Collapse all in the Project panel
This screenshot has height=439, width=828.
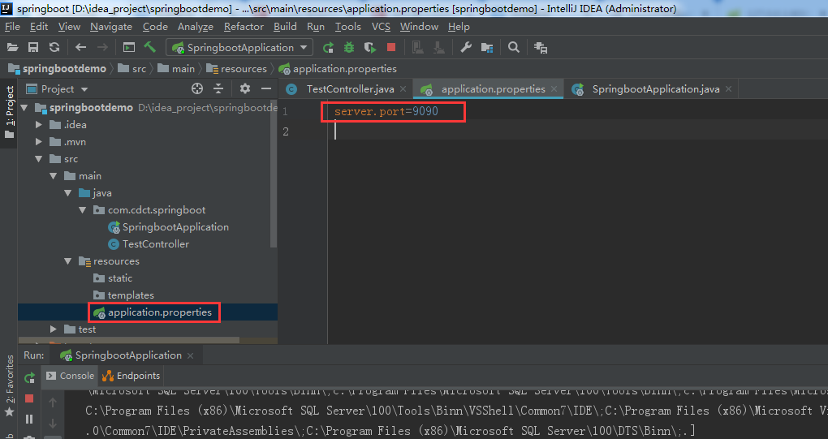point(218,88)
